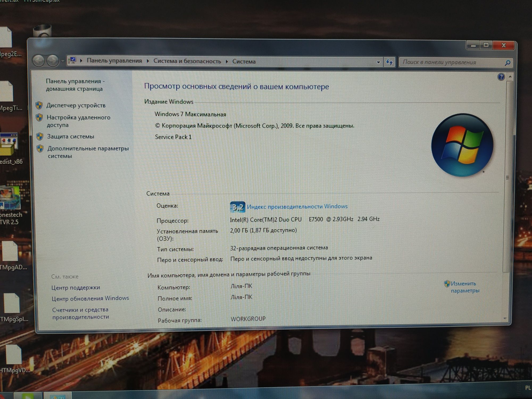
Task: Go to Панель управления - домашняя страница
Action: (75, 85)
